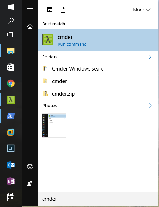159x207 pixels.
Task: Expand the hamburger menu in search panel
Action: (x=30, y=10)
